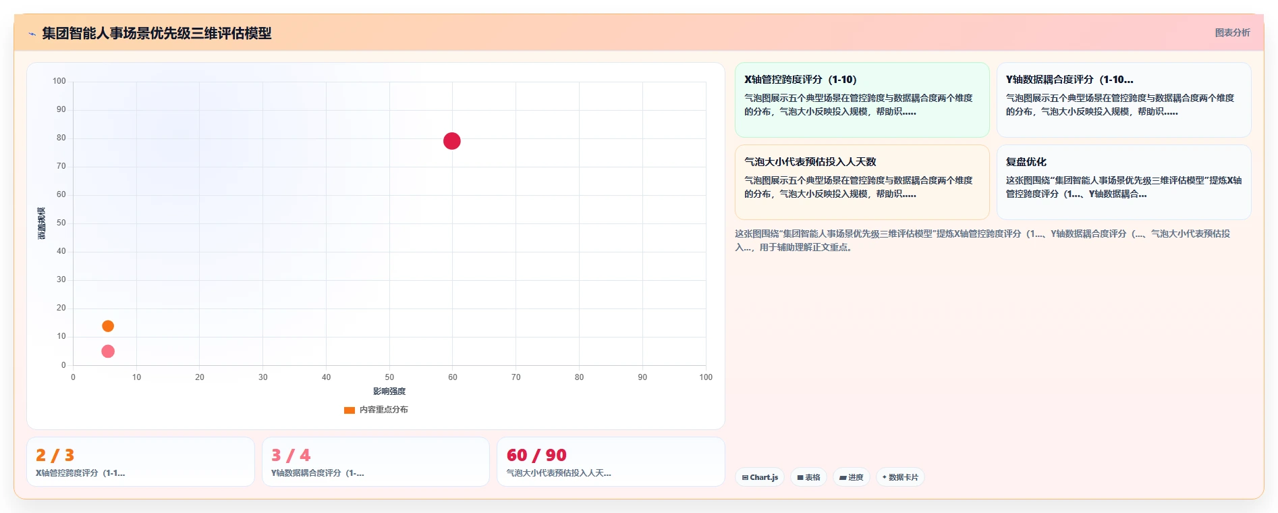Toggle the 内容重点分布 legend entry
1278x513 pixels.
point(376,410)
